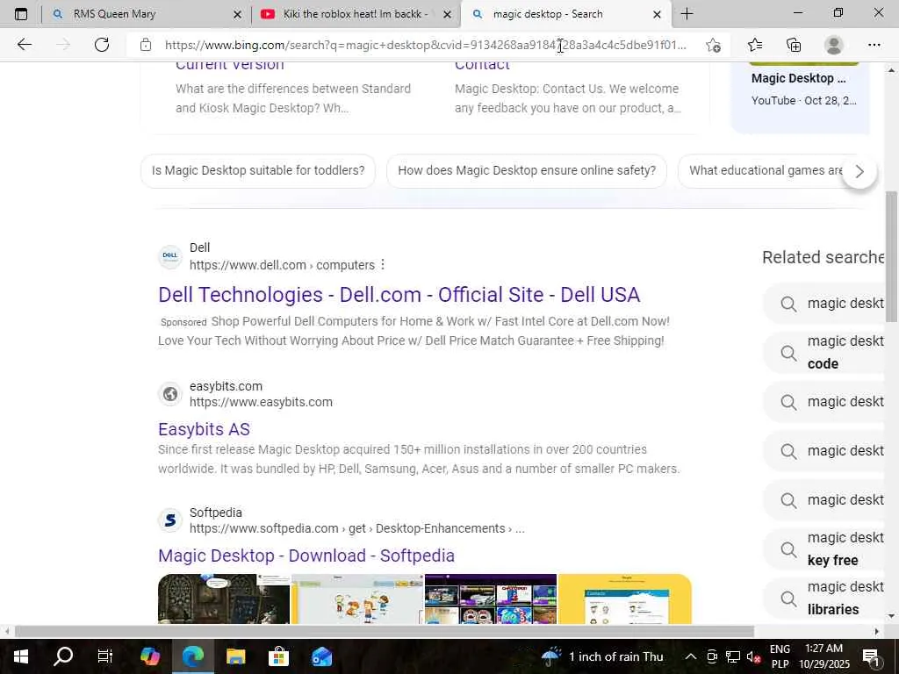This screenshot has width=899, height=674.
Task: Click the https://www.dell.com › computers text
Action: [x=282, y=265]
